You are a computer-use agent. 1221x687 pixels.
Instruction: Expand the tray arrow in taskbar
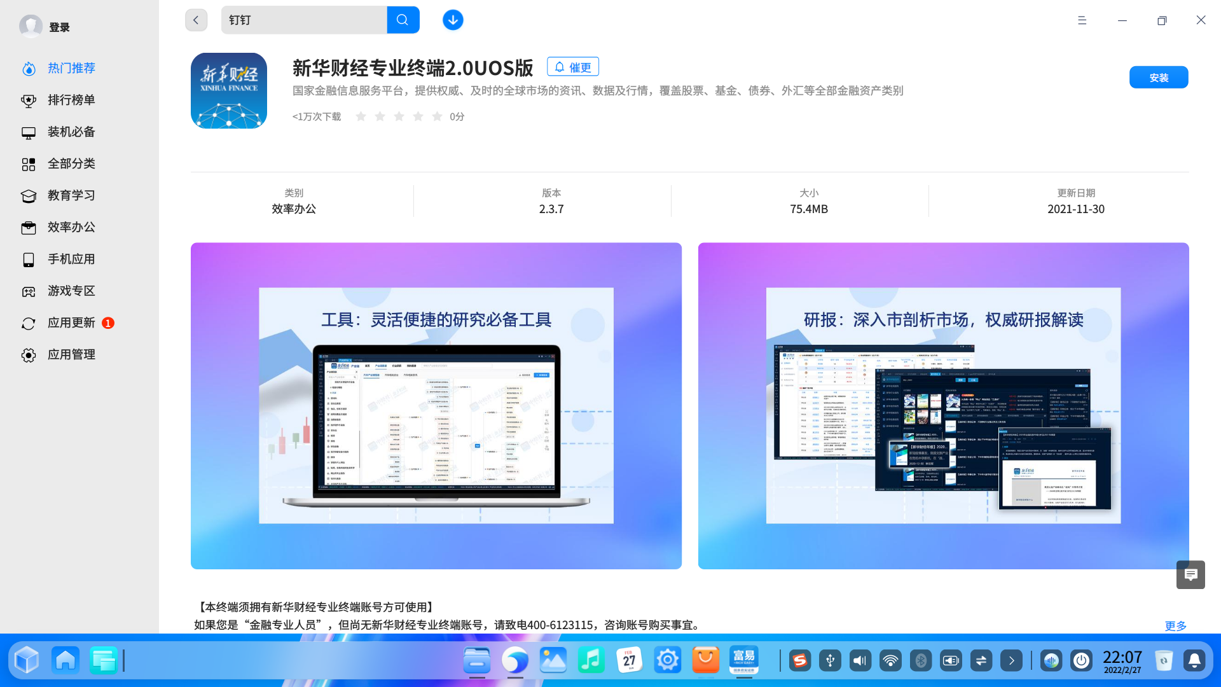(x=1011, y=660)
